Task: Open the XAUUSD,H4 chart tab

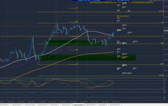Action: (x=43, y=105)
